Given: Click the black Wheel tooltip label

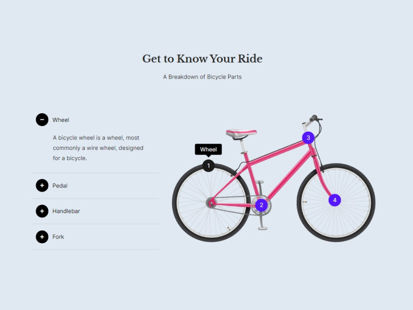Looking at the screenshot, I should [208, 149].
